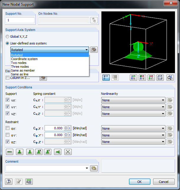
Task: Open nonlinearity dropdown for uY'
Action: [163, 107]
